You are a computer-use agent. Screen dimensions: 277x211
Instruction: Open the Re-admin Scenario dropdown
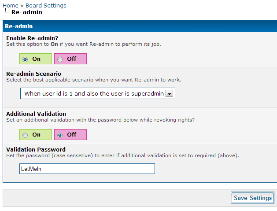pos(93,94)
